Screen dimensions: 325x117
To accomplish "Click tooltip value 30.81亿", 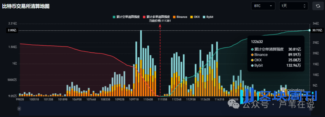I will [295, 49].
